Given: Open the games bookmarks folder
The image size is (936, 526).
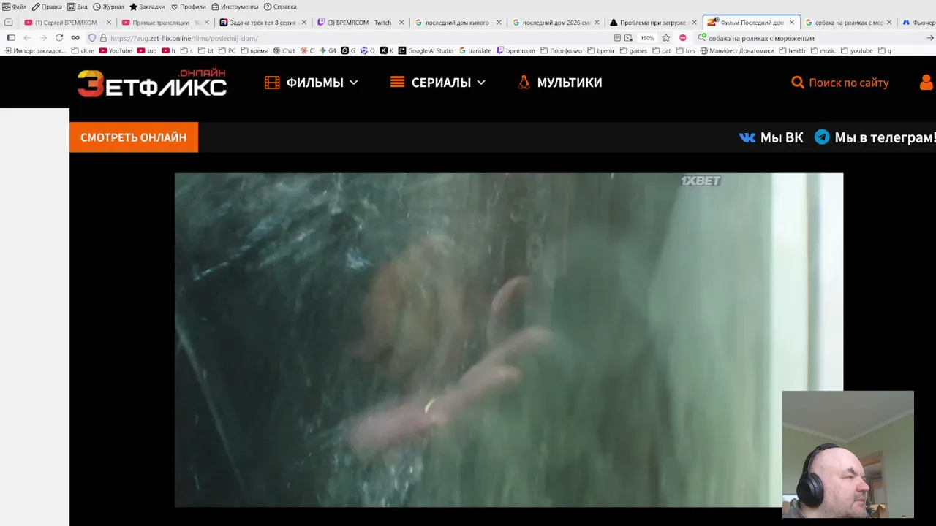Looking at the screenshot, I should [633, 51].
